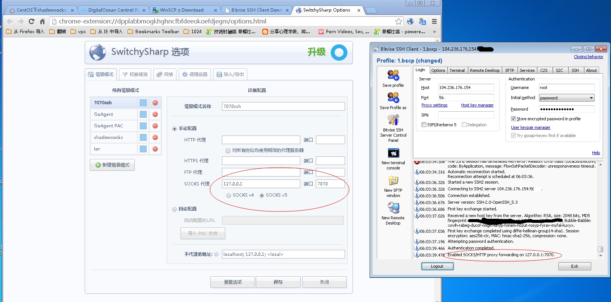611x302 pixels.
Task: Click color swatch for 7070ssh profile
Action: 143,103
